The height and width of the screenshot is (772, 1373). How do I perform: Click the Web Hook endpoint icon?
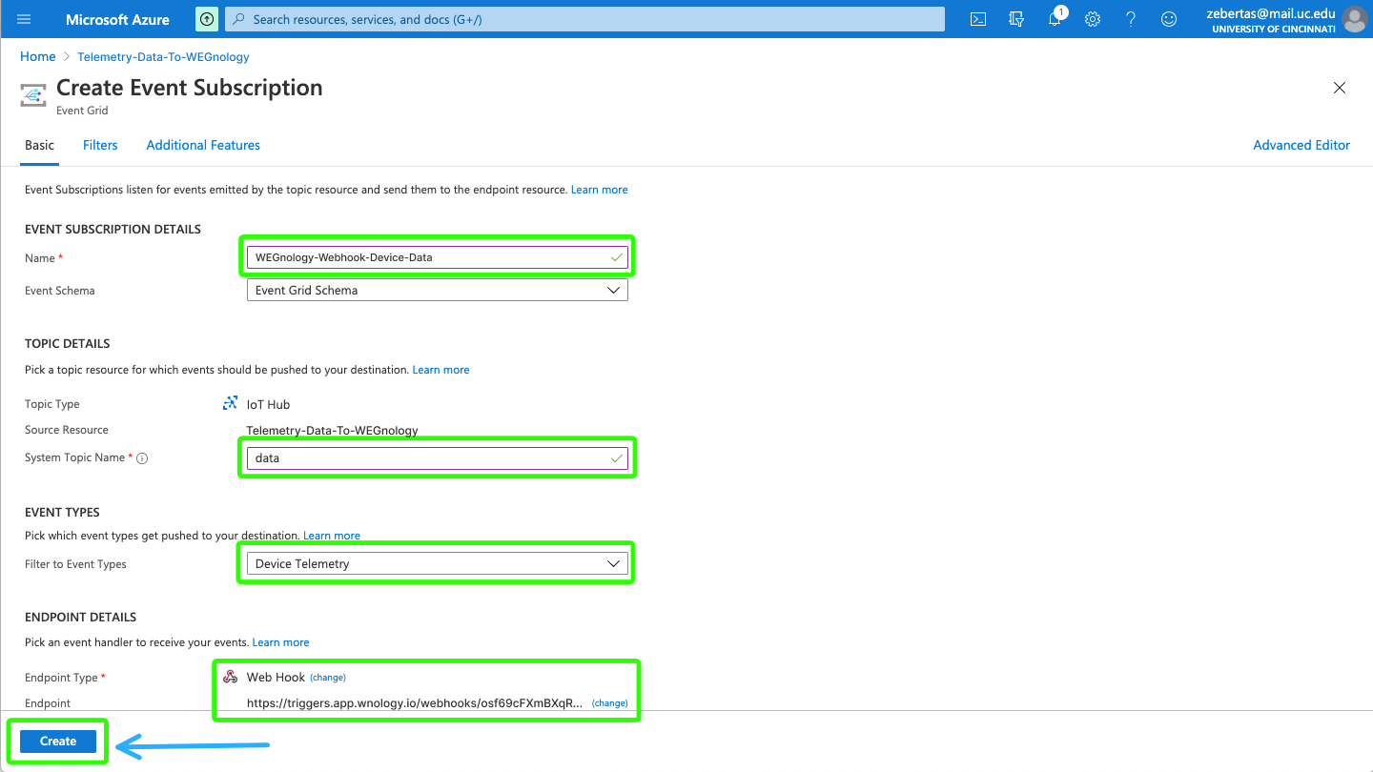click(229, 677)
